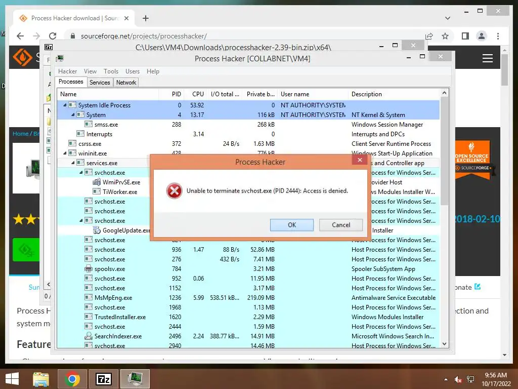Sort processes by CPU column
Image resolution: width=518 pixels, height=389 pixels.
(196, 94)
